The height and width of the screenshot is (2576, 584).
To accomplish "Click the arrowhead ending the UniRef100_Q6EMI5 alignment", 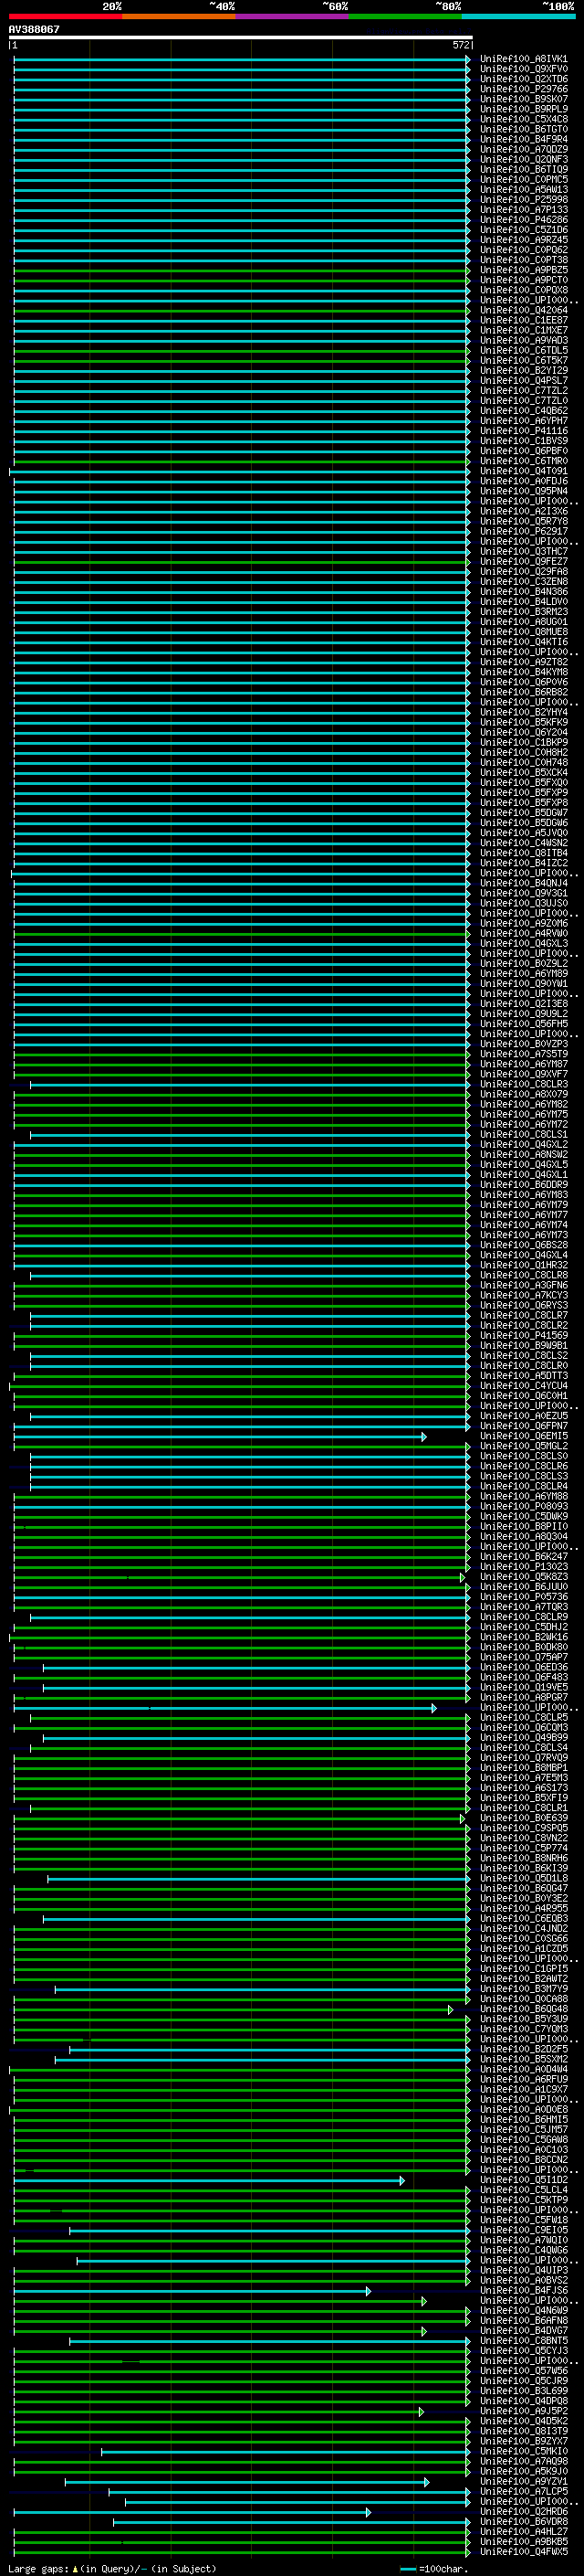I will click(424, 1437).
